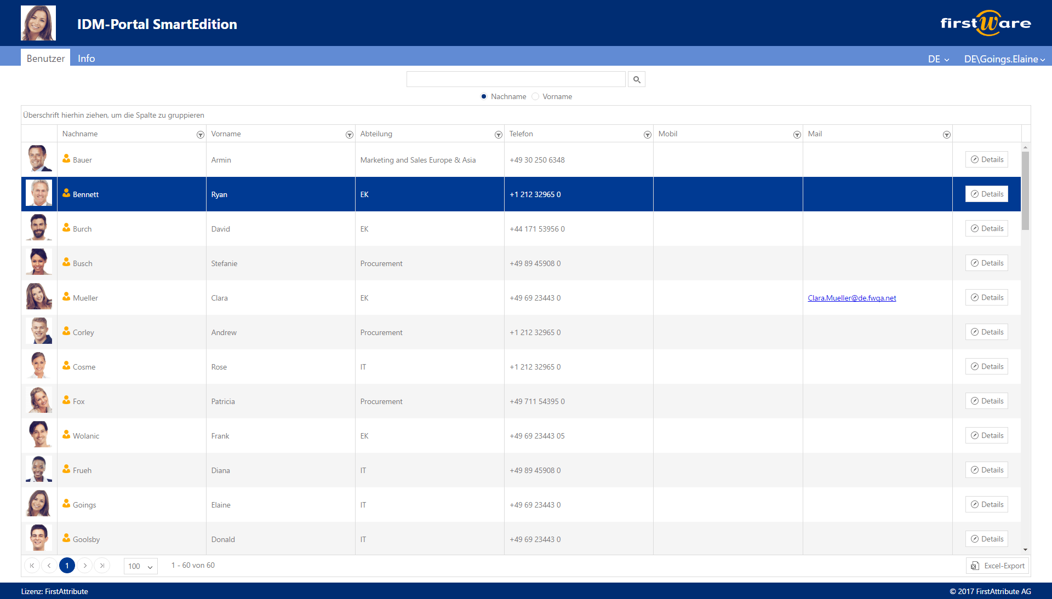Click the '1 - 60 von 60' pager text
This screenshot has width=1052, height=599.
pos(193,565)
